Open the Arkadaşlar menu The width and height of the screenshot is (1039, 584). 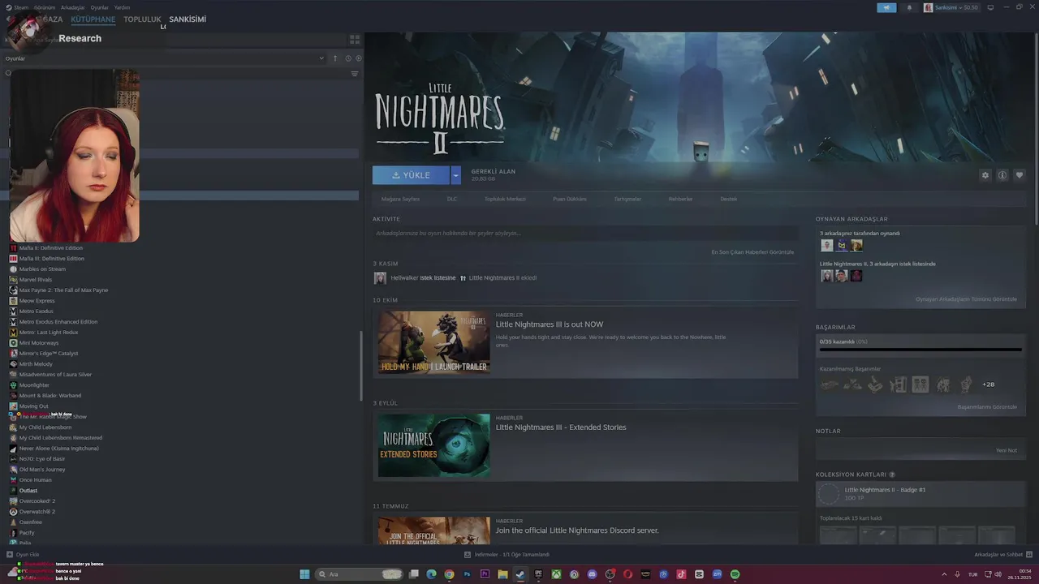(x=73, y=7)
